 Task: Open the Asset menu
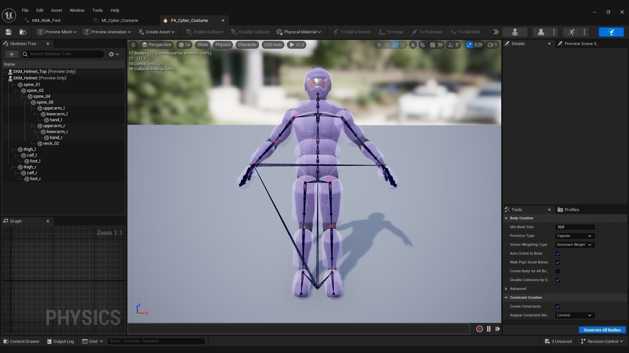tap(56, 10)
